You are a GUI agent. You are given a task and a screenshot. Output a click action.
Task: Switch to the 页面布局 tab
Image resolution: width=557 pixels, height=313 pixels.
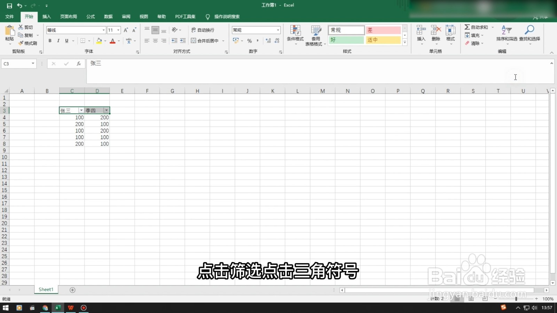click(x=69, y=17)
